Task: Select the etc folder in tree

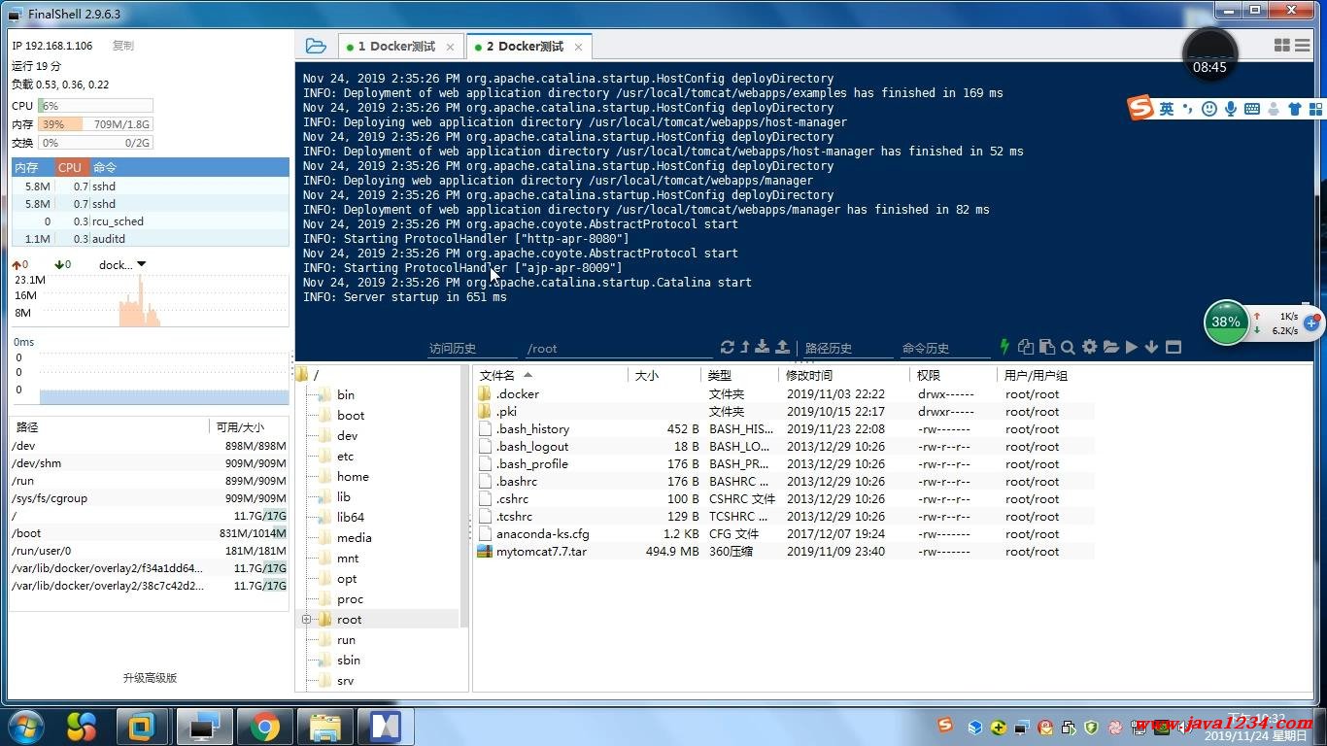Action: coord(345,456)
